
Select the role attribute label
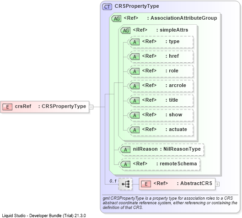point(160,71)
